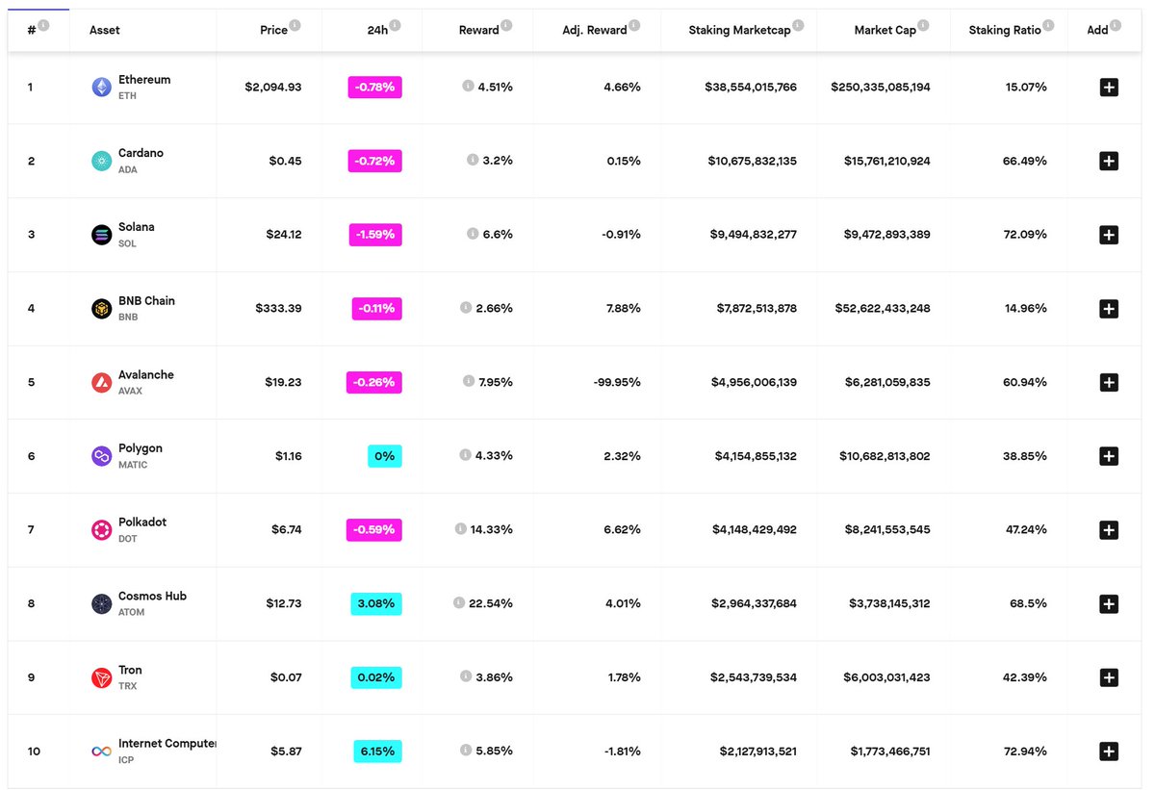1155x790 pixels.
Task: Add Polygon using its plus button
Action: [x=1109, y=455]
